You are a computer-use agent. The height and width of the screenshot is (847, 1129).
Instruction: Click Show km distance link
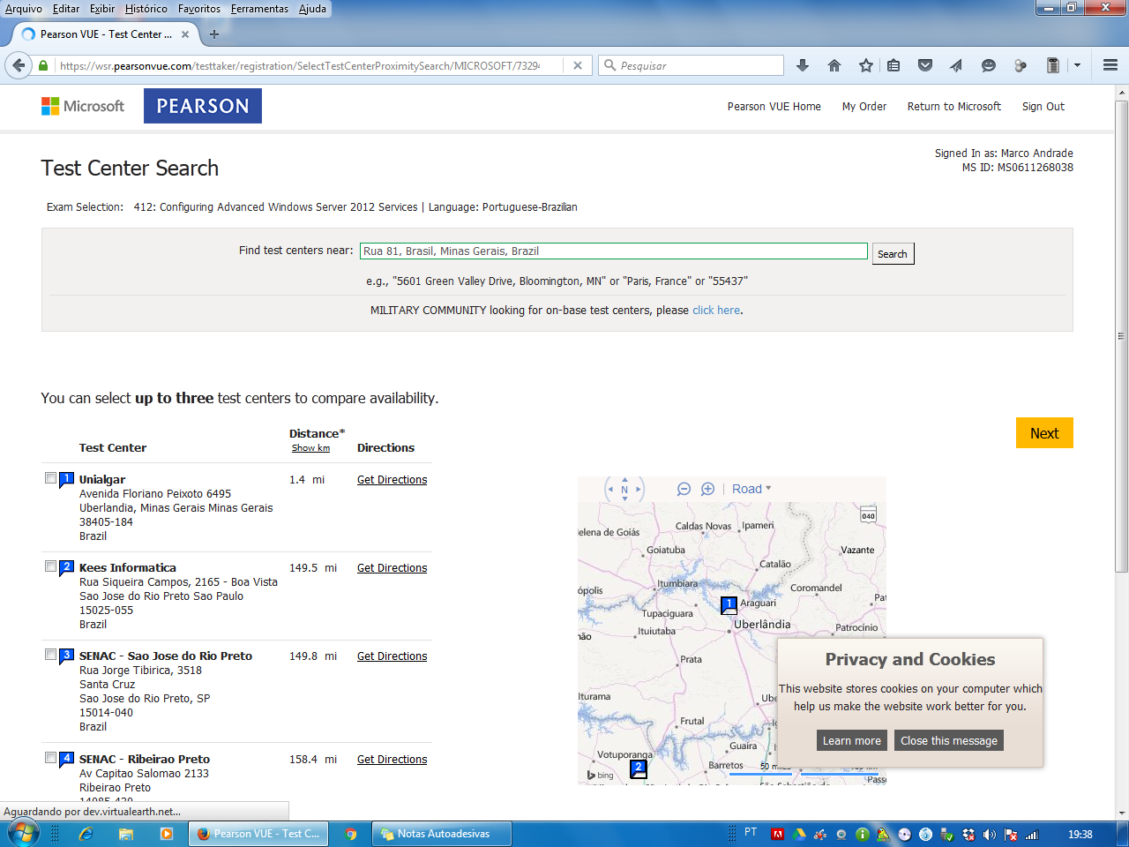(x=310, y=448)
